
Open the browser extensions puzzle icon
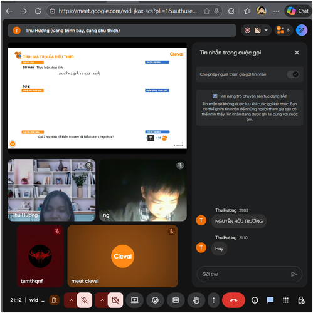231,11
